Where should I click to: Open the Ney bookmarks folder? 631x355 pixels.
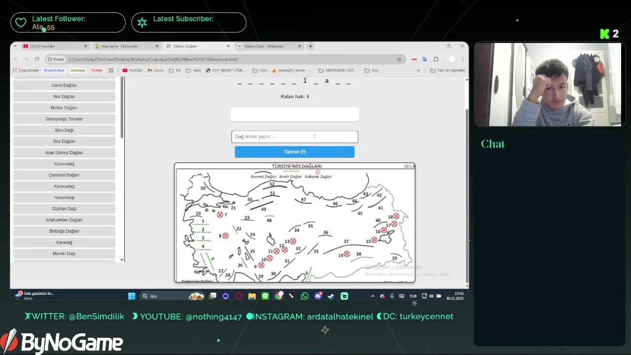(x=371, y=71)
